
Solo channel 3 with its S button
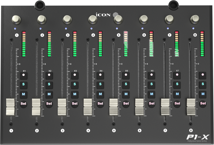tap(75, 85)
